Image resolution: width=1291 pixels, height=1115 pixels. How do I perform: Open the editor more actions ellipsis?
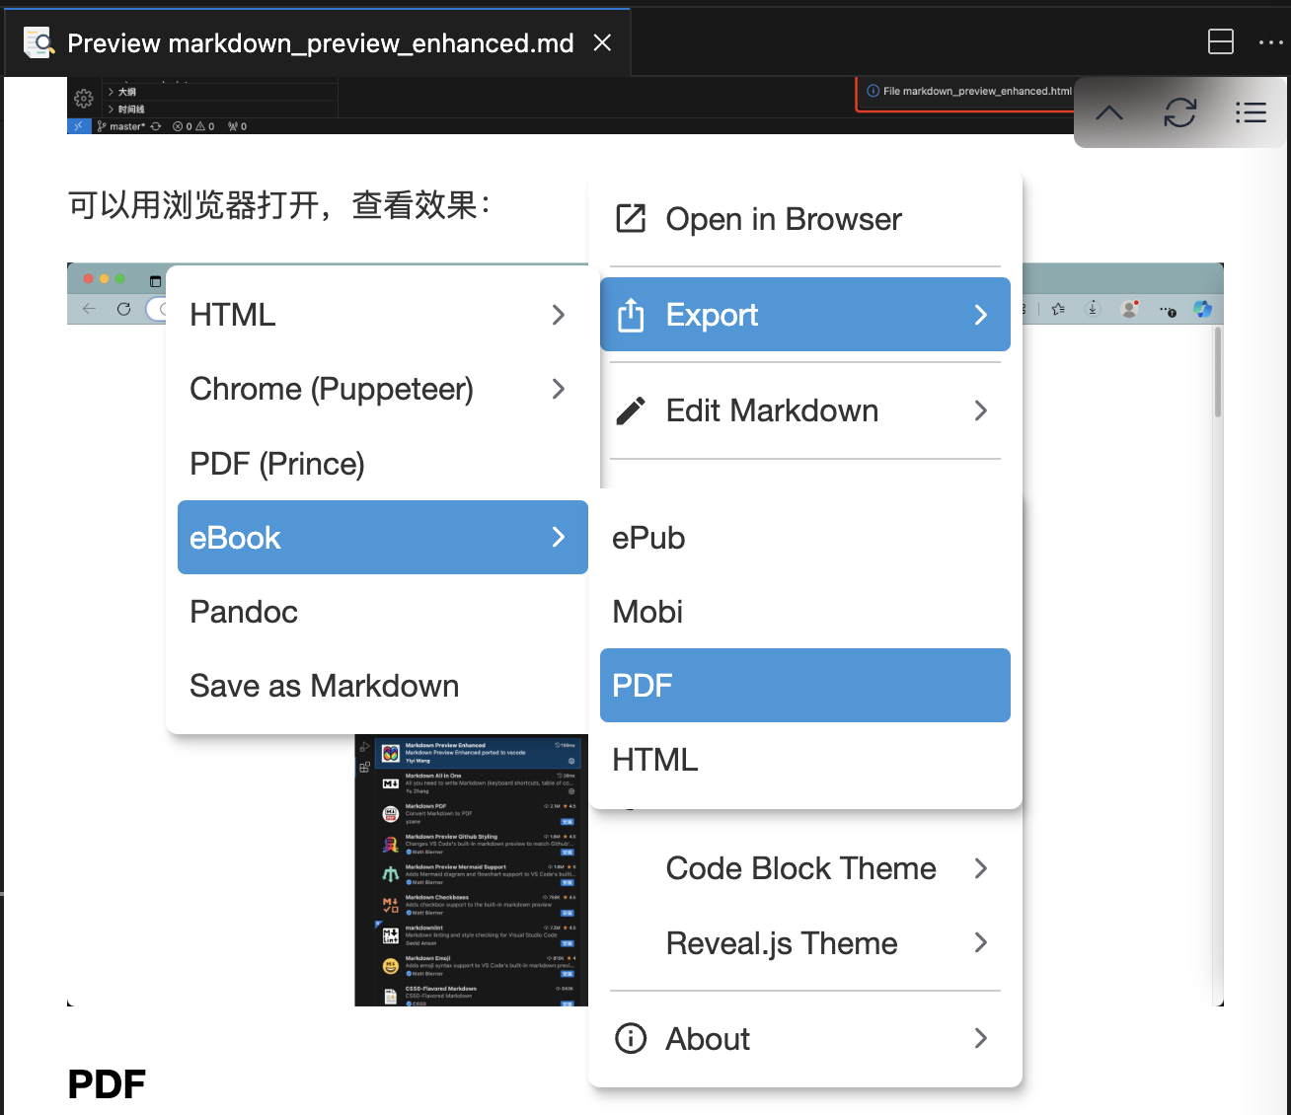tap(1270, 42)
